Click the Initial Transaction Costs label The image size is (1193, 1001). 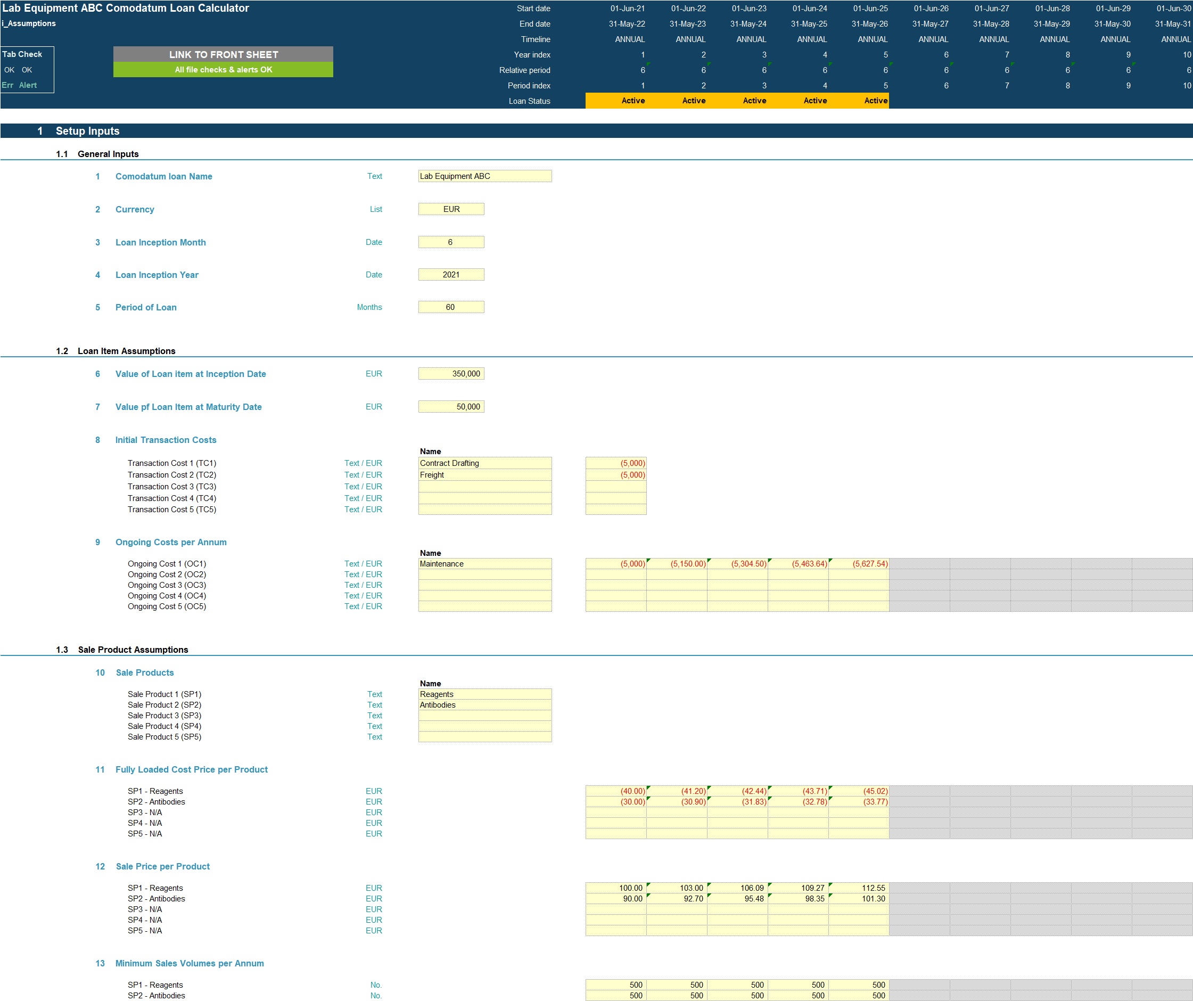pos(166,440)
